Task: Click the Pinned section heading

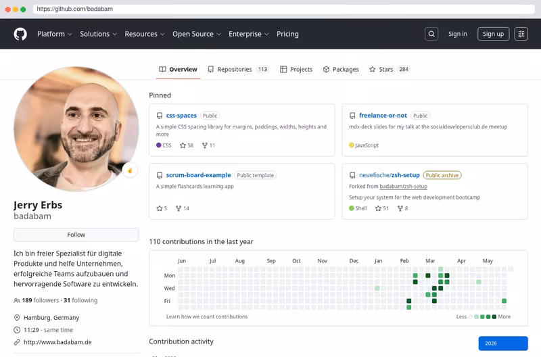Action: [x=160, y=95]
